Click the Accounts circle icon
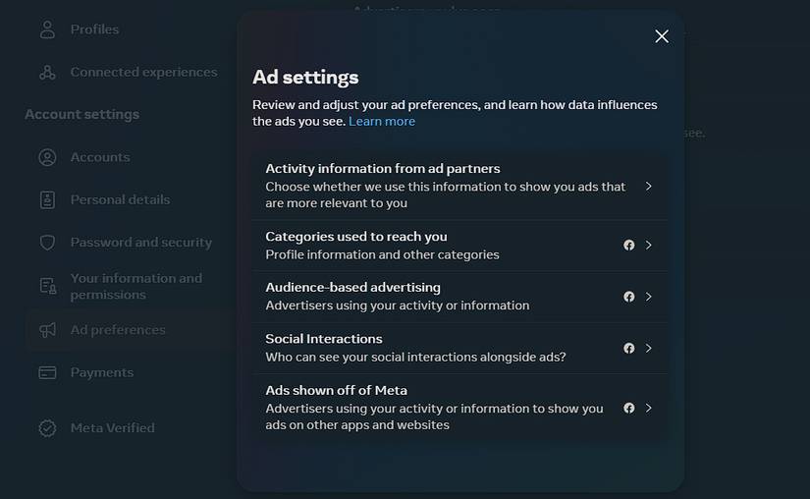Screen dimensions: 810x499 (47, 157)
